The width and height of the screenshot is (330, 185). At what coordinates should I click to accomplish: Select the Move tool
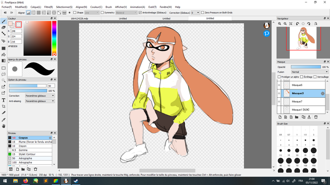4,41
